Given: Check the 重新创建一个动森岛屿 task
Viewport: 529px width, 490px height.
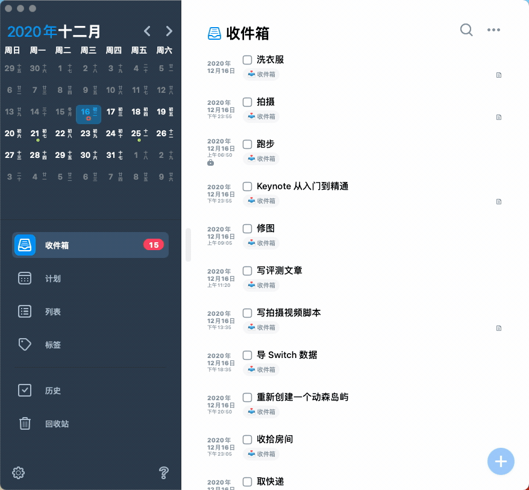Looking at the screenshot, I should (247, 398).
